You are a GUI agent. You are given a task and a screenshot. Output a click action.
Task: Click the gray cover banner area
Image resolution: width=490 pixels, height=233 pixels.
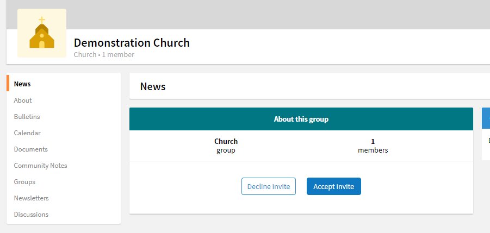278,15
